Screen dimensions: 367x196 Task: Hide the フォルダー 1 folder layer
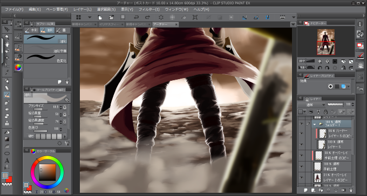[302, 124]
